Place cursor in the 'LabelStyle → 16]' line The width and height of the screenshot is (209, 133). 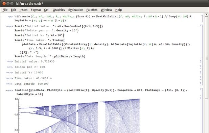[x=29, y=94]
